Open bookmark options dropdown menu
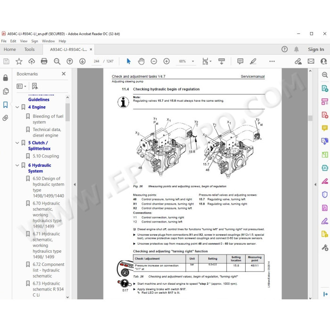 click(21, 86)
